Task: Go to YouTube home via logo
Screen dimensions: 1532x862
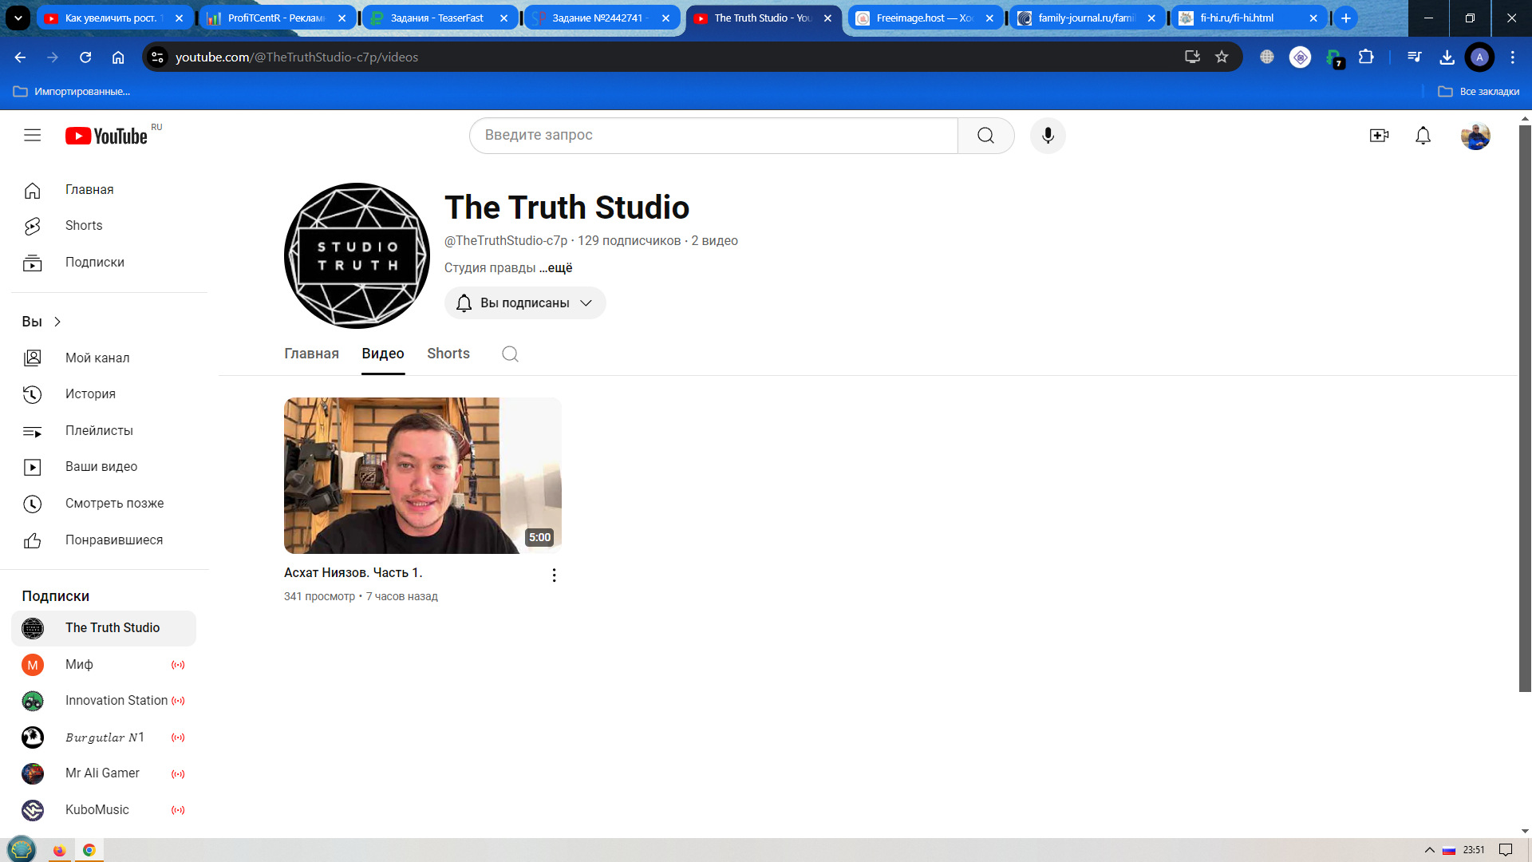Action: click(106, 136)
